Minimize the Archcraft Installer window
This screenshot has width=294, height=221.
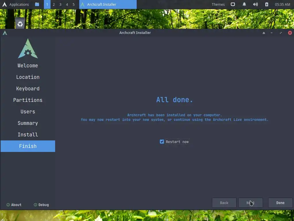click(272, 33)
